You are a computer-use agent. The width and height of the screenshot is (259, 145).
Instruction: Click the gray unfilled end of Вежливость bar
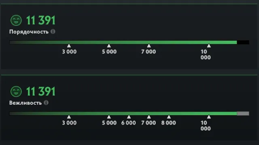click(x=243, y=114)
